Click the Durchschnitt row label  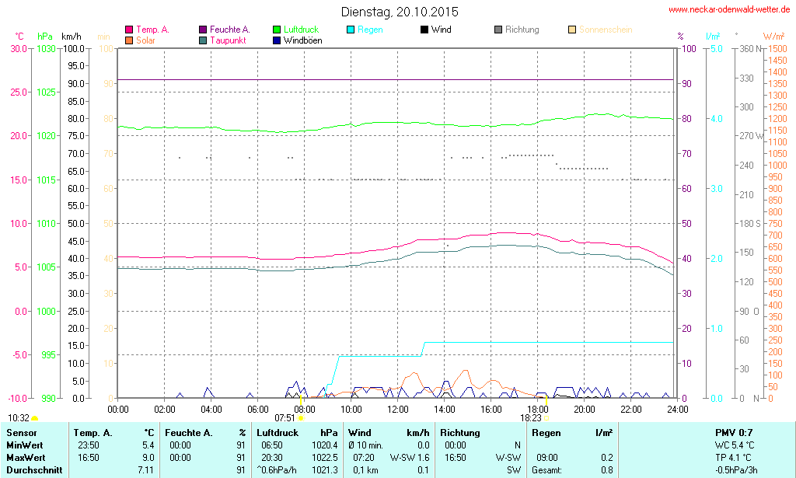point(33,470)
